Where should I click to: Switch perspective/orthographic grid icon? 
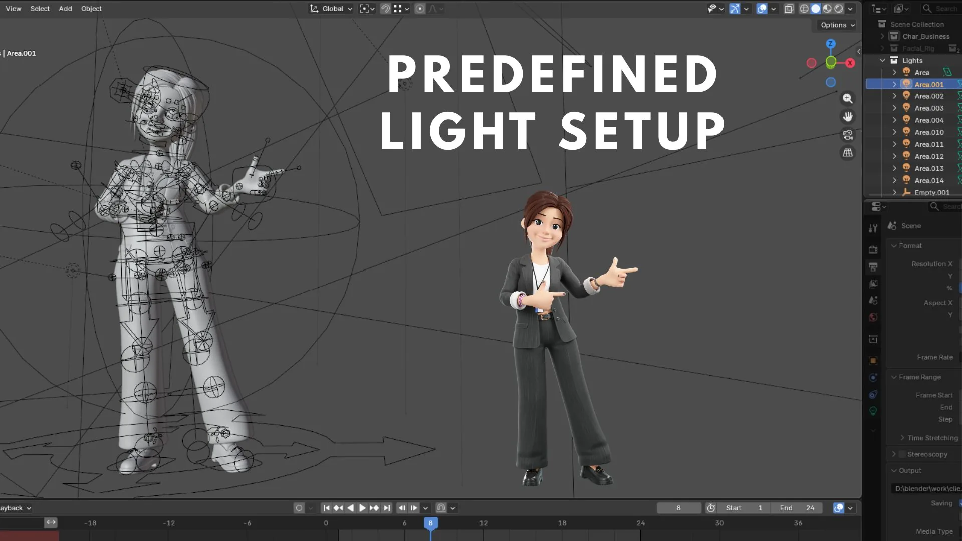coord(847,153)
